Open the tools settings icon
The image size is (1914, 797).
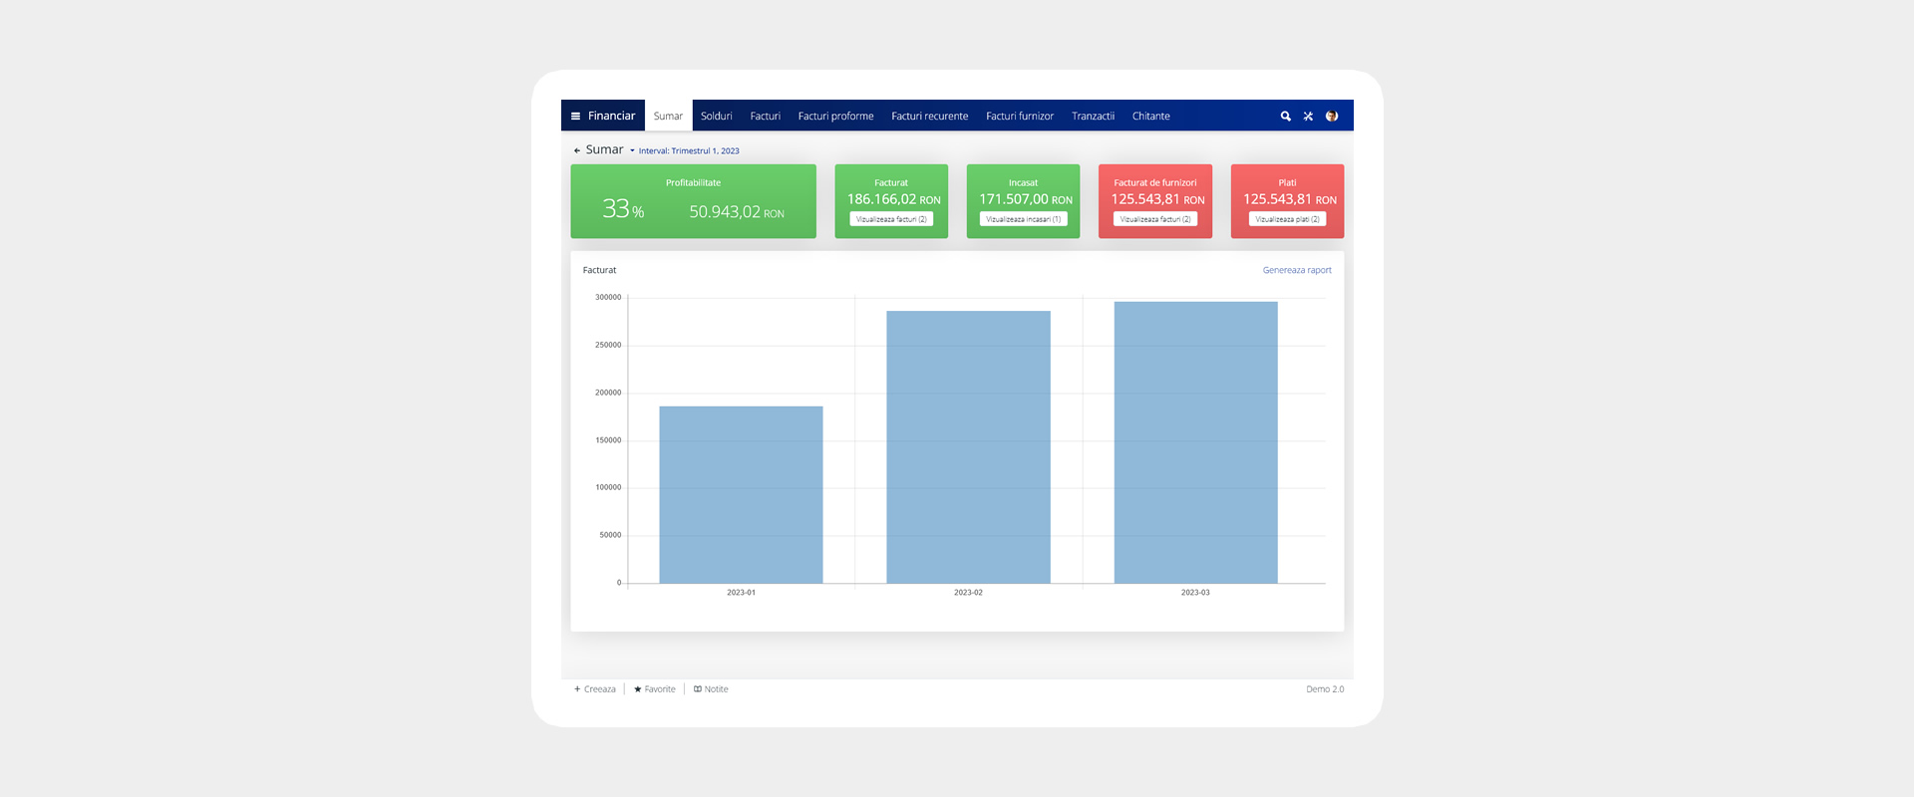[1308, 117]
